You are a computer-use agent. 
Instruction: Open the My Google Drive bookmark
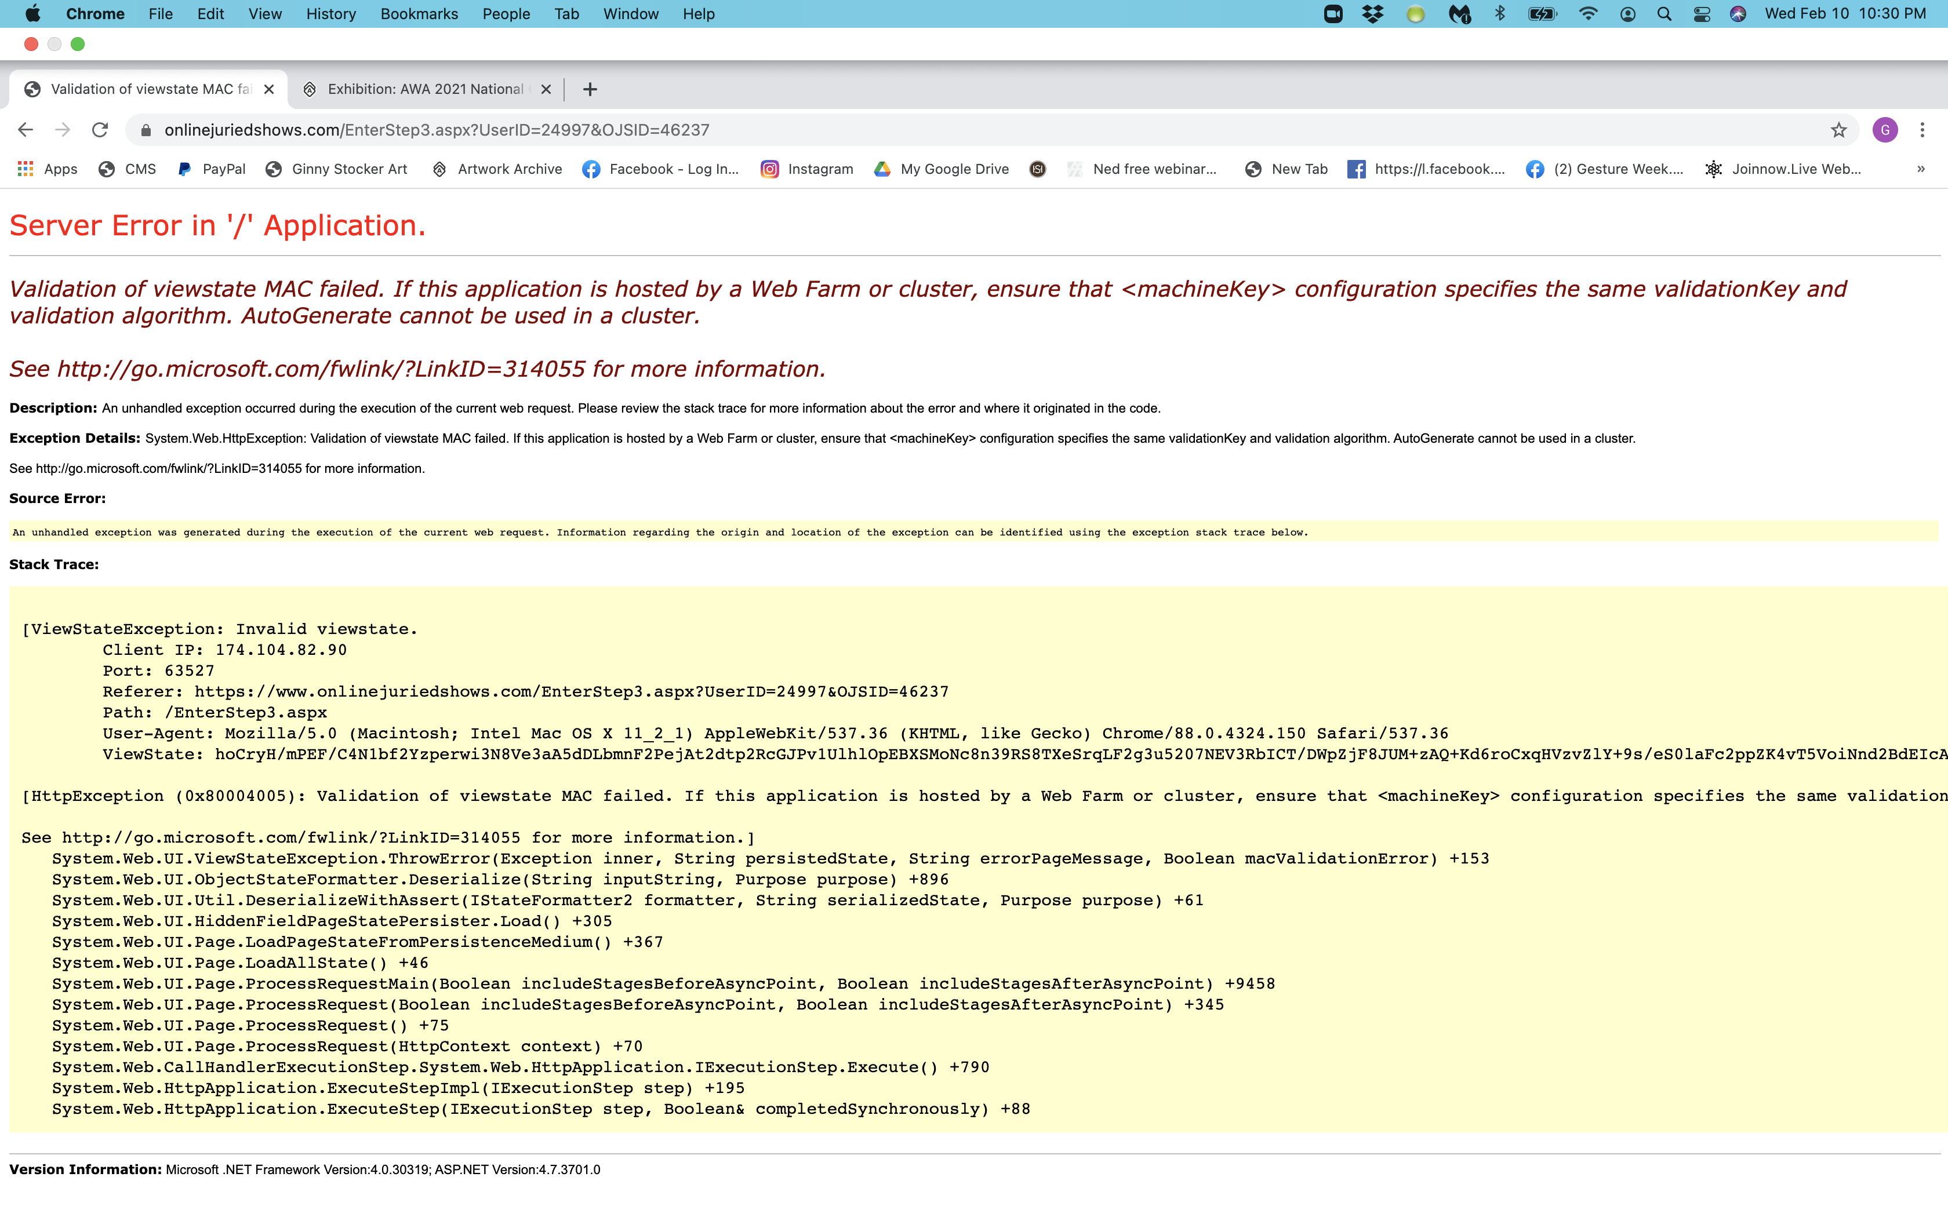click(x=941, y=169)
